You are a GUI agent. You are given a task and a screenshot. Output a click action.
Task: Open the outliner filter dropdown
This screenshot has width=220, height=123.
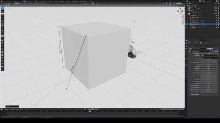(216, 3)
